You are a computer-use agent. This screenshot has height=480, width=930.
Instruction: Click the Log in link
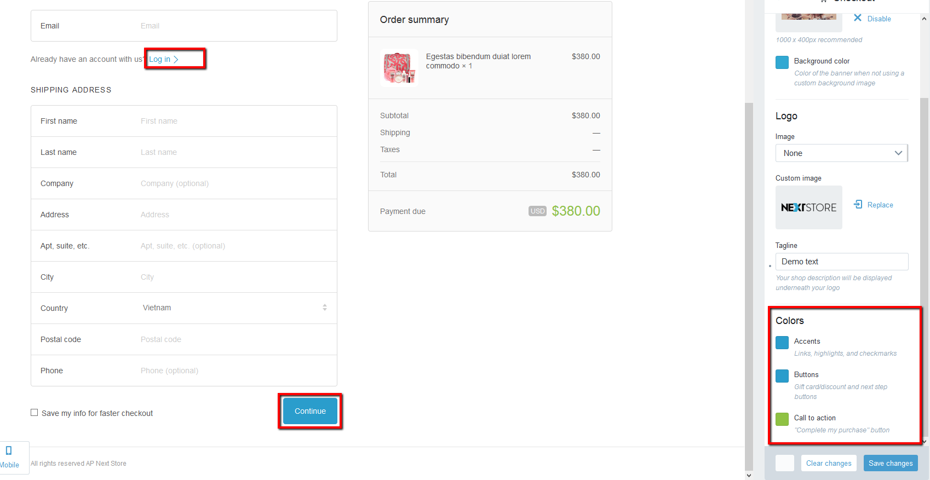pyautogui.click(x=164, y=59)
